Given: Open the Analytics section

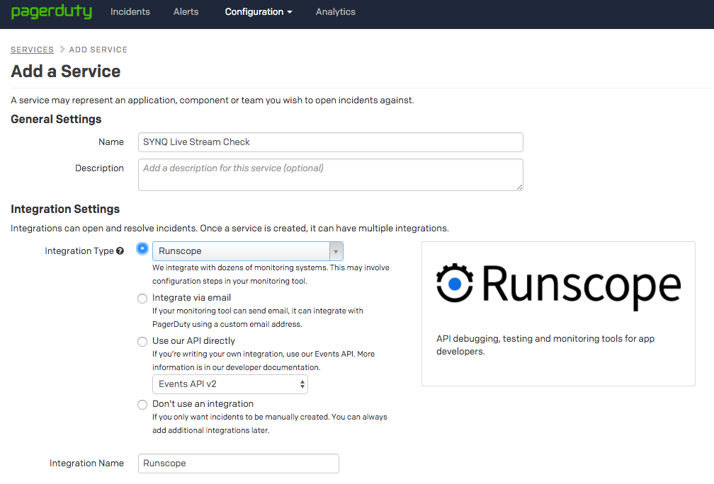Looking at the screenshot, I should (x=335, y=11).
